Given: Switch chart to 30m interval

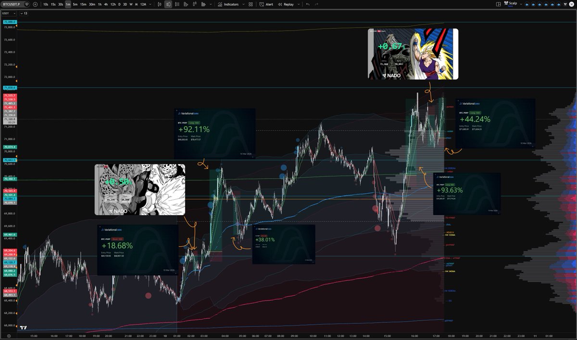Looking at the screenshot, I should [92, 4].
